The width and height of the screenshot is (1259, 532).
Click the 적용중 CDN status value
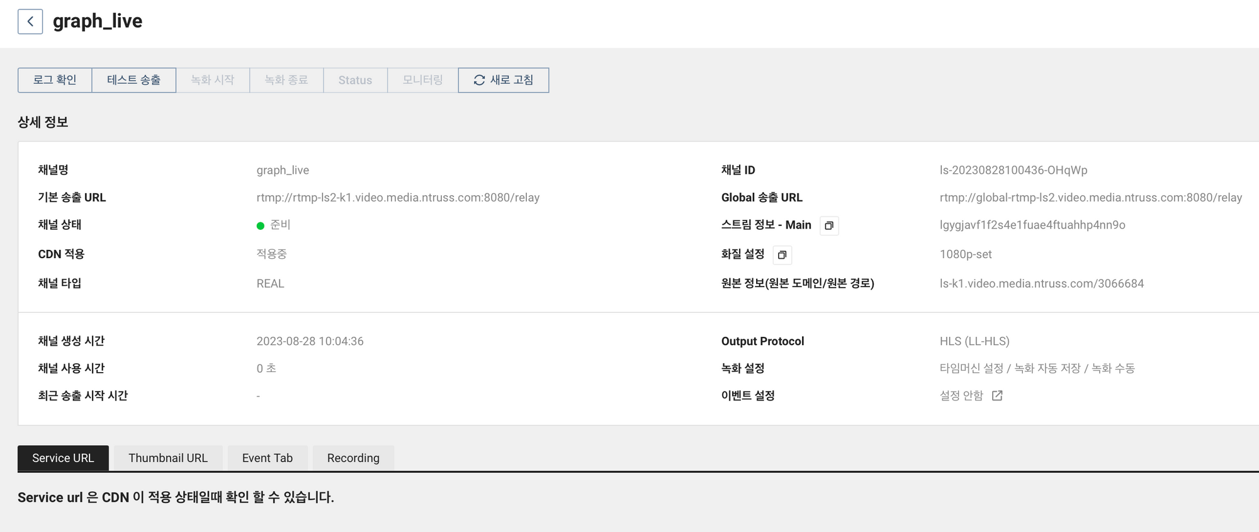[x=271, y=254]
